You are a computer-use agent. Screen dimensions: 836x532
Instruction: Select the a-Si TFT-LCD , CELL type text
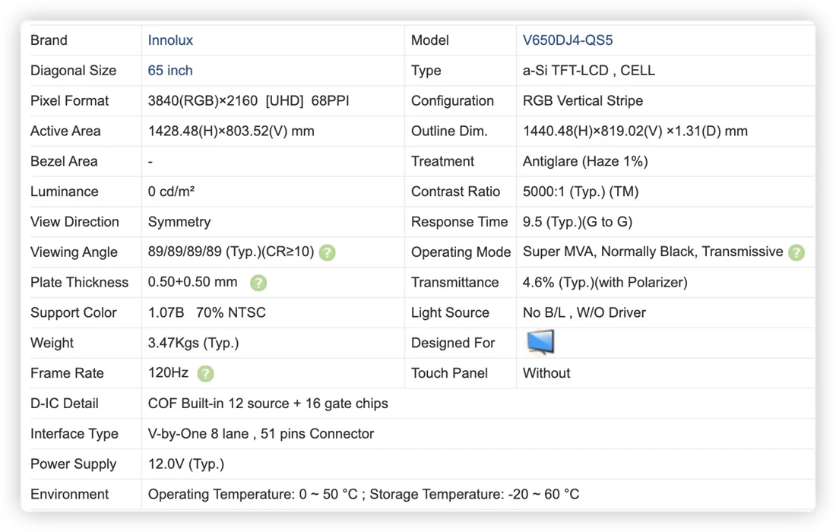point(588,71)
